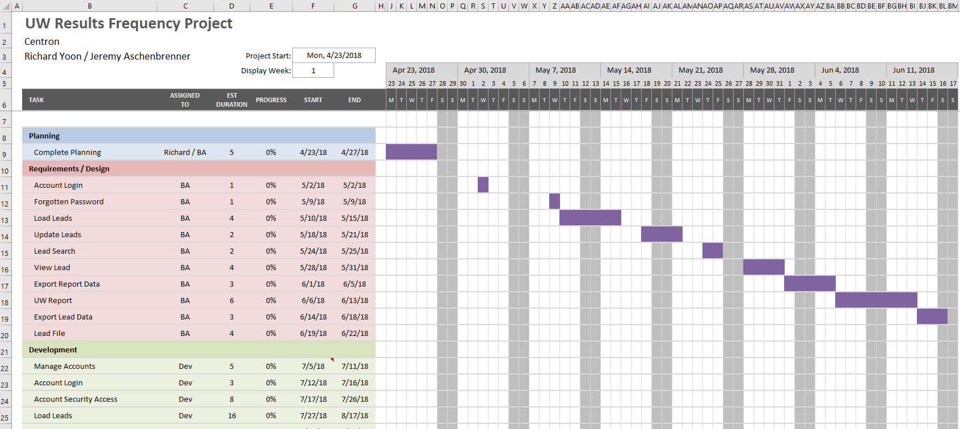This screenshot has width=960, height=429.
Task: Select the ASSIGNED TO header cell
Action: (185, 100)
